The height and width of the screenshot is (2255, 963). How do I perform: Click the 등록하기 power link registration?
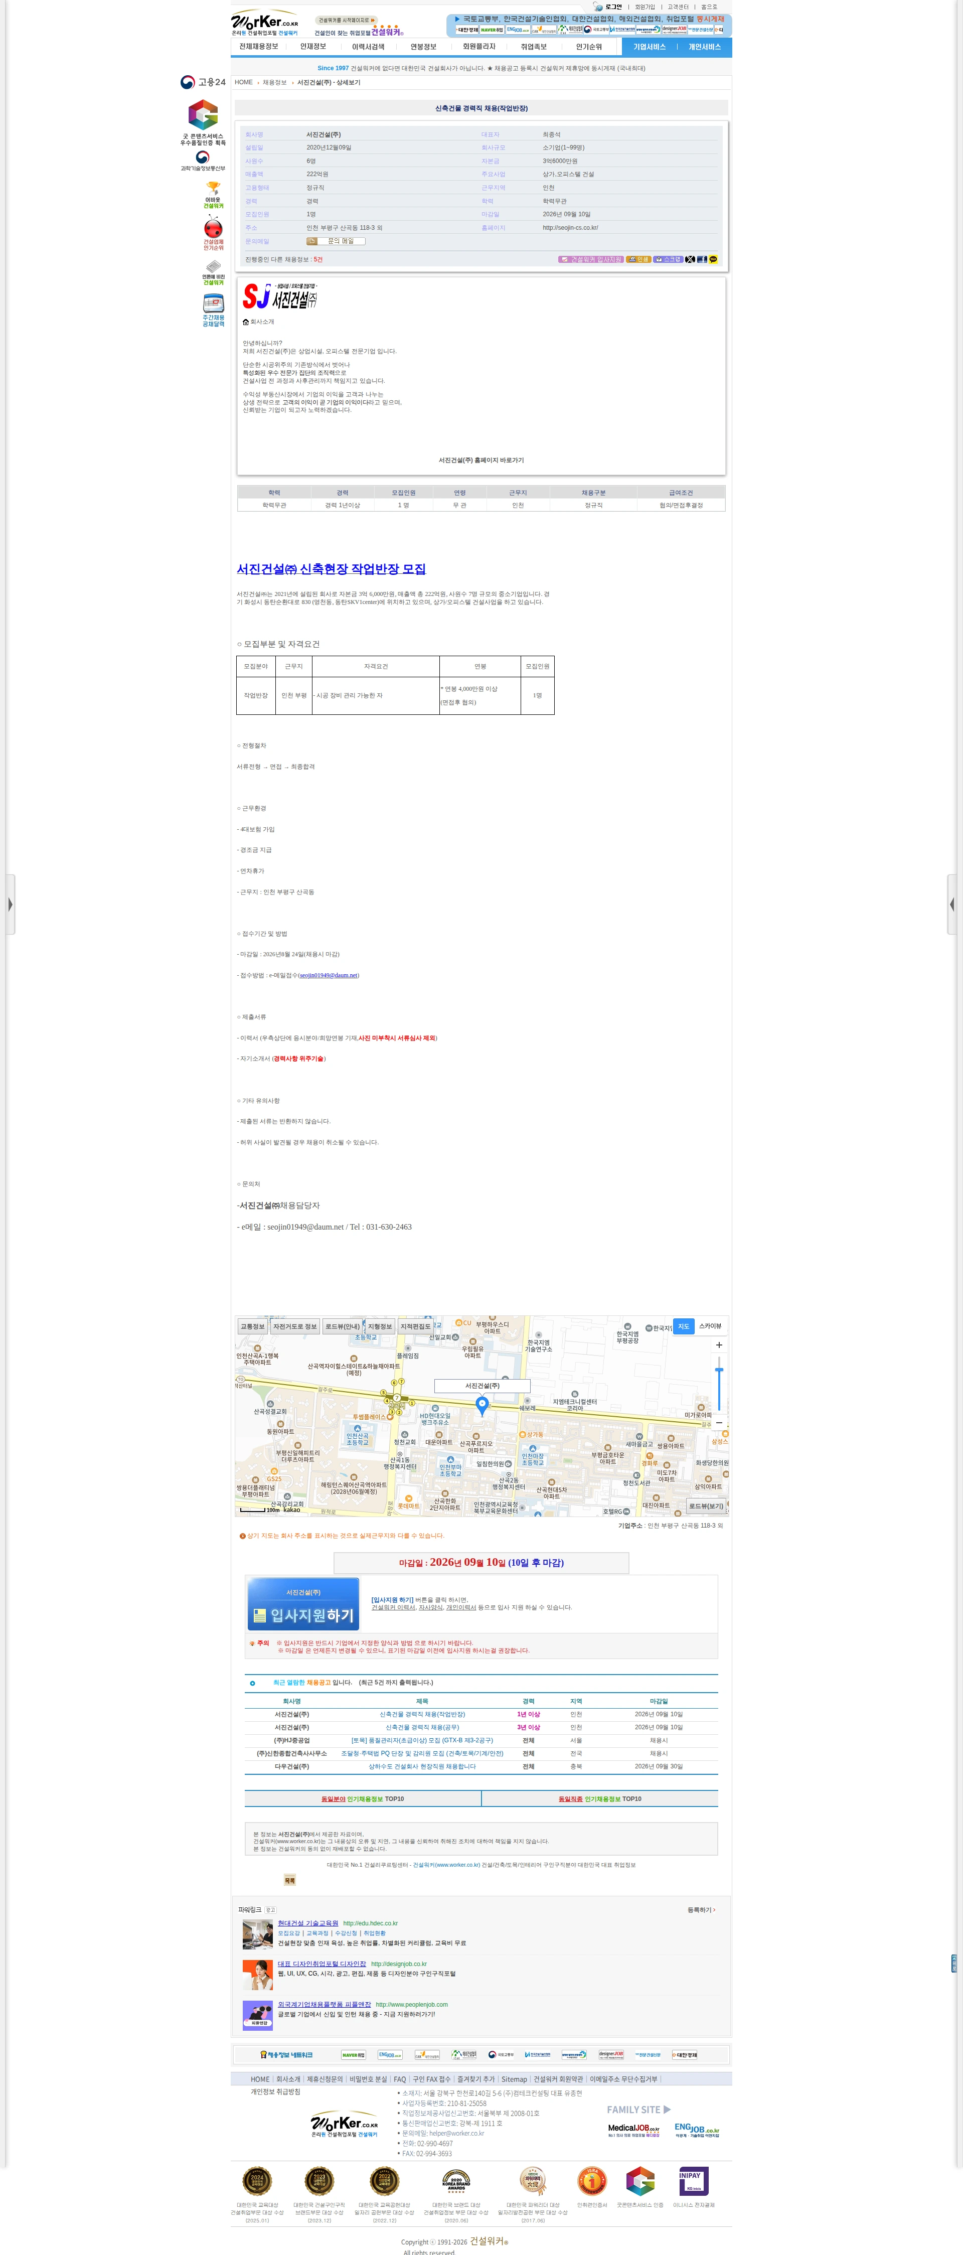coord(701,1909)
